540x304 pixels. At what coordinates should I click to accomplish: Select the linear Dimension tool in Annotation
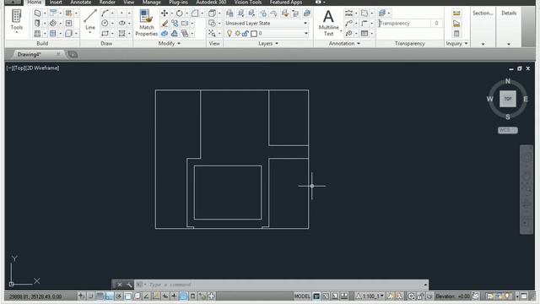(348, 14)
